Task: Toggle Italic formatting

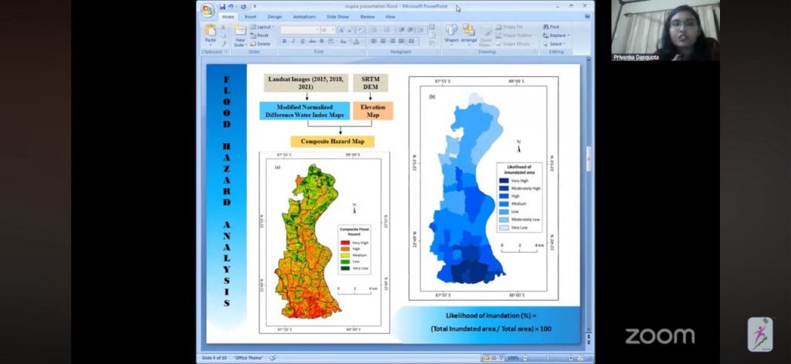Action: (x=294, y=41)
